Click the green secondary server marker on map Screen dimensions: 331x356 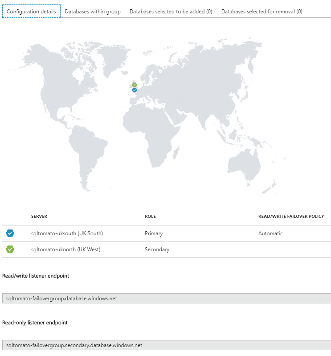(135, 85)
